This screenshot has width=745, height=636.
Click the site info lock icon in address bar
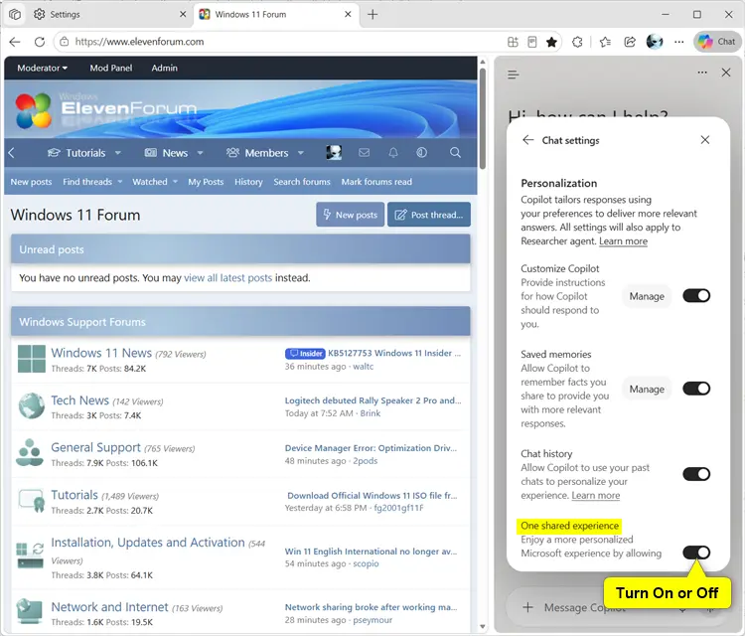point(64,42)
